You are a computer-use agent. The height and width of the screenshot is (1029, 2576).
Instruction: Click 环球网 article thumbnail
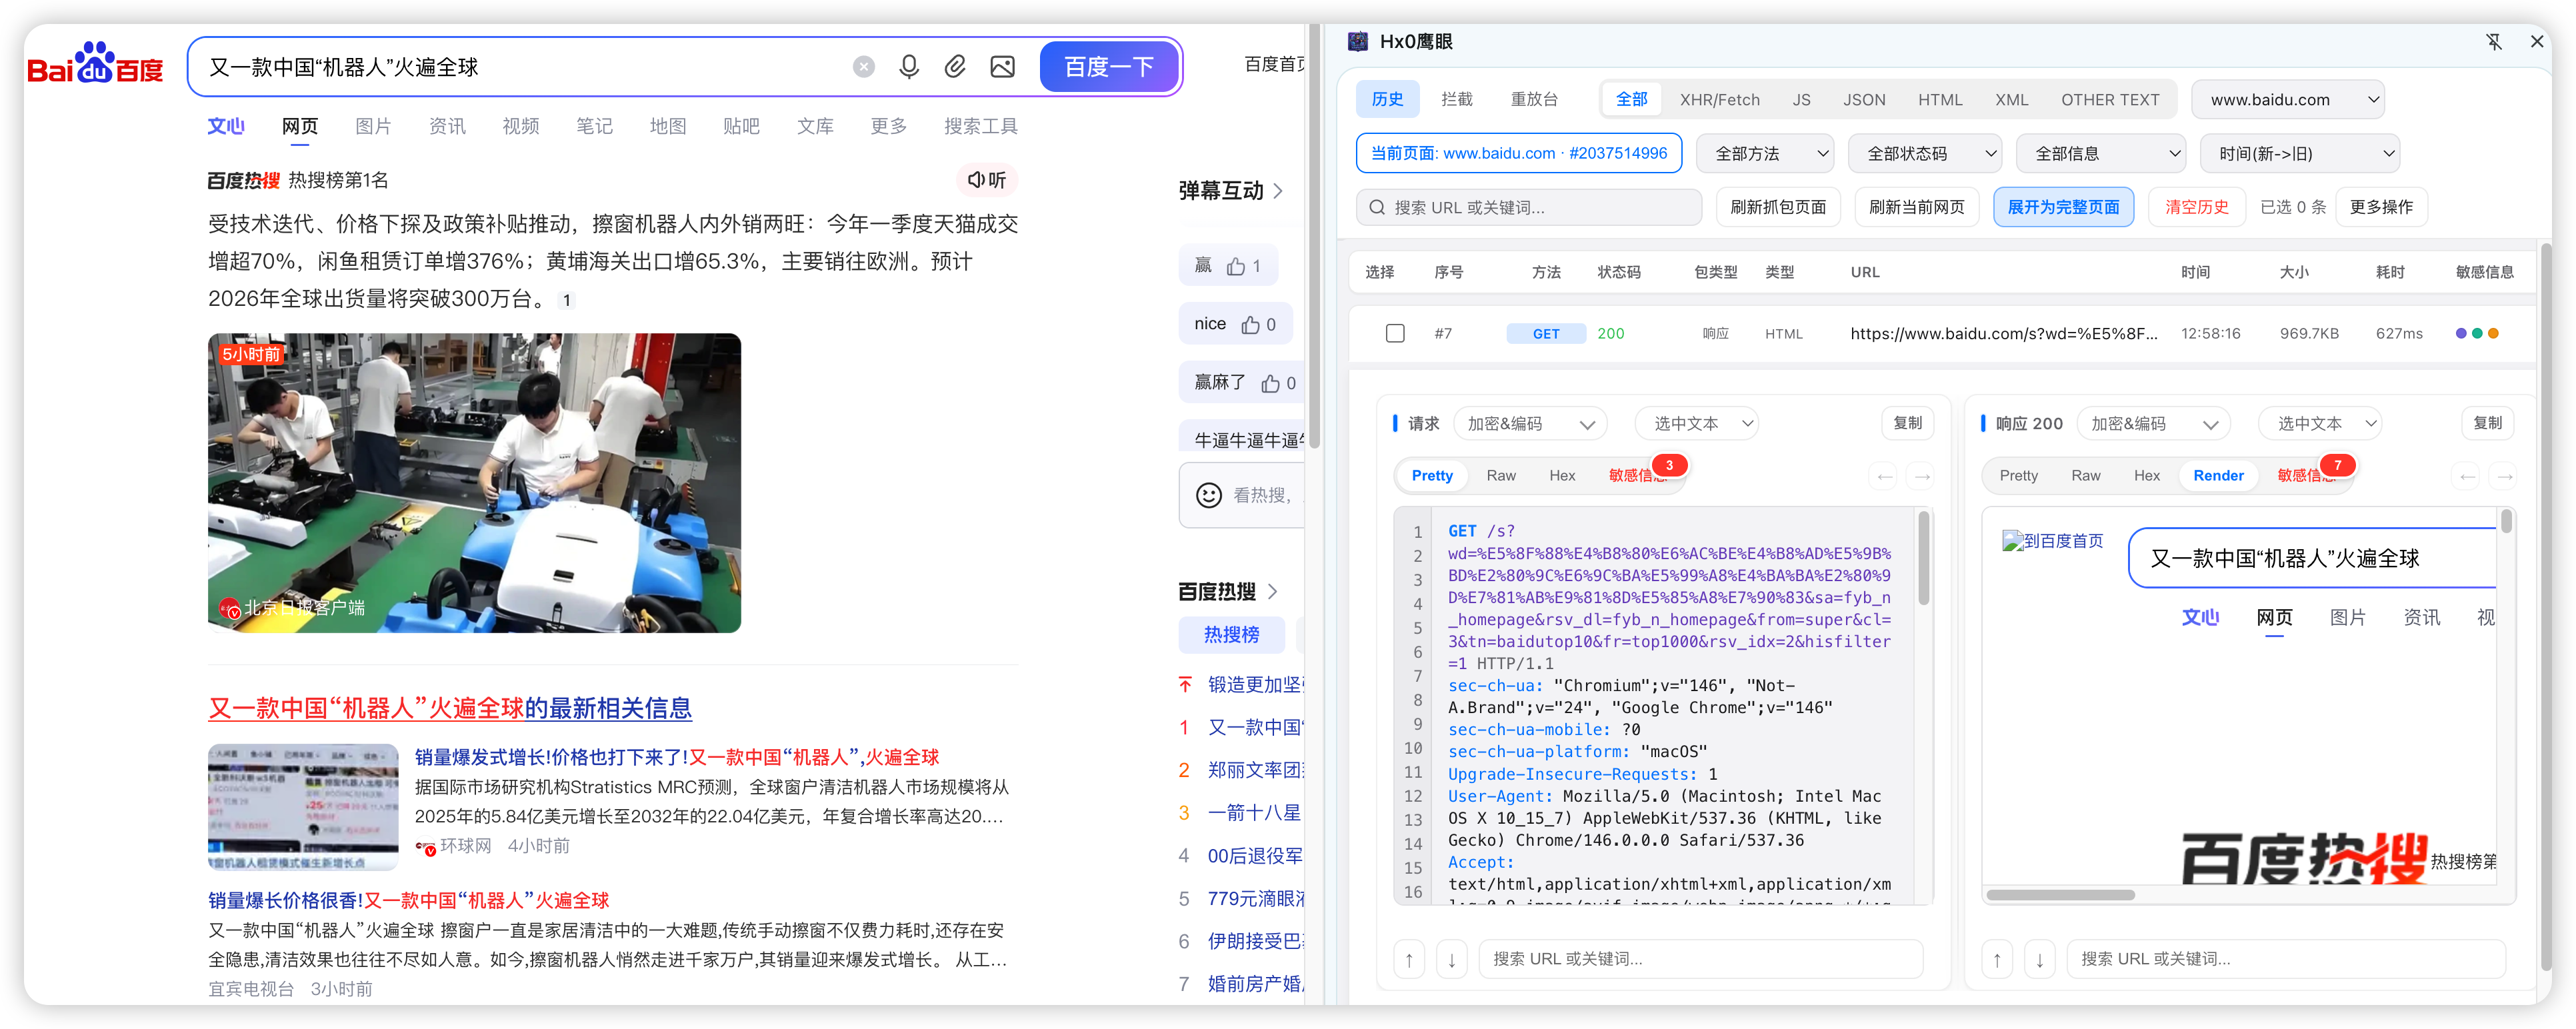click(x=303, y=808)
